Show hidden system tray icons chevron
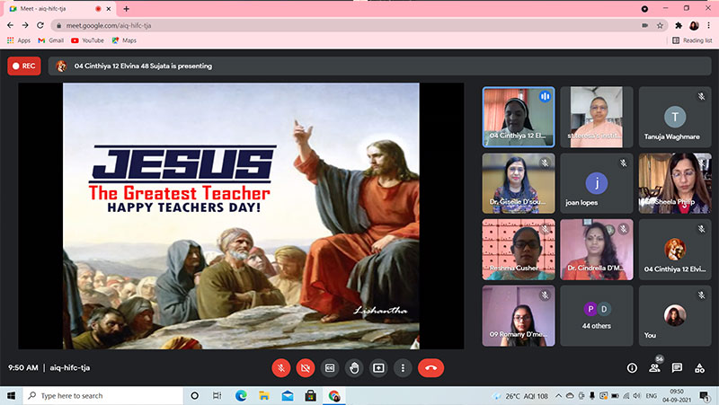 pos(558,396)
